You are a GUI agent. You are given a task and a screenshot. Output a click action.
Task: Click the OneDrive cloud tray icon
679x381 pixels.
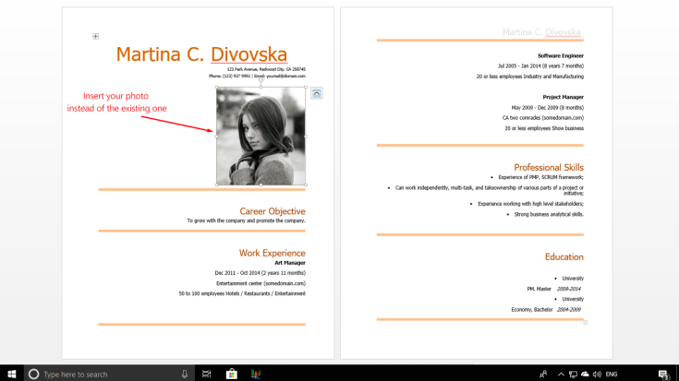coord(585,374)
